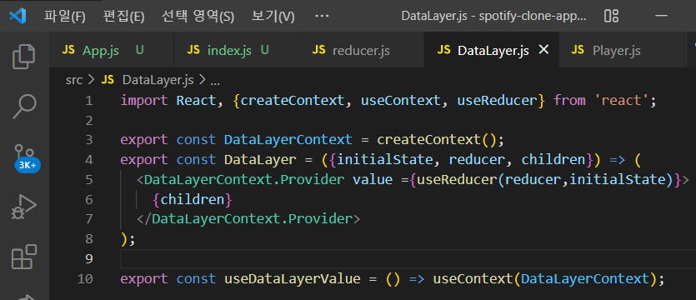This screenshot has width=696, height=300.
Task: Click useReducer in the import statement
Action: pyautogui.click(x=497, y=101)
